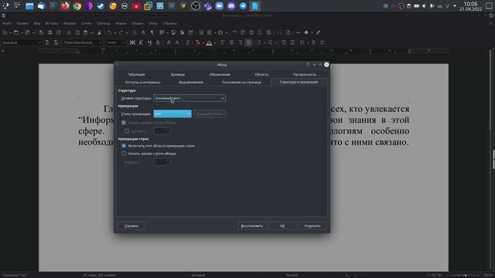
Task: Align text left in Writer toolbar
Action: [x=223, y=42]
